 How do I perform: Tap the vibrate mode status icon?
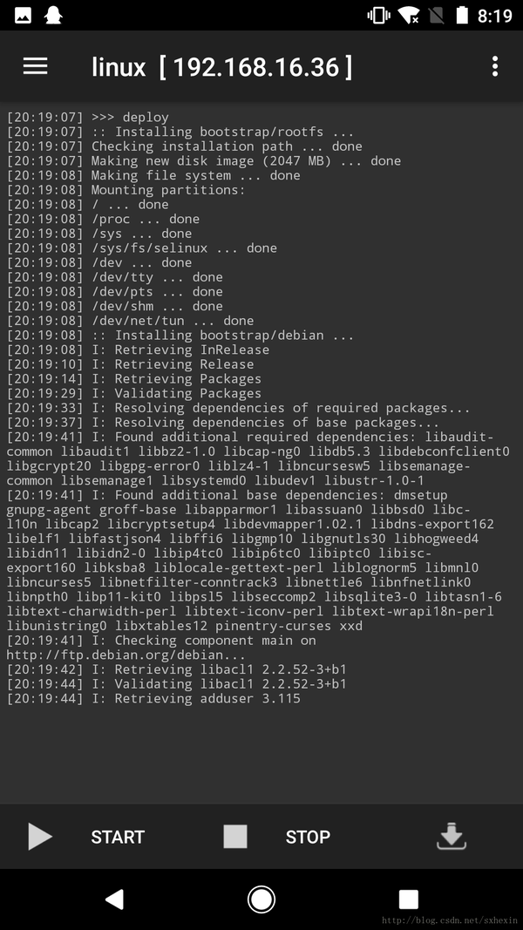click(378, 16)
